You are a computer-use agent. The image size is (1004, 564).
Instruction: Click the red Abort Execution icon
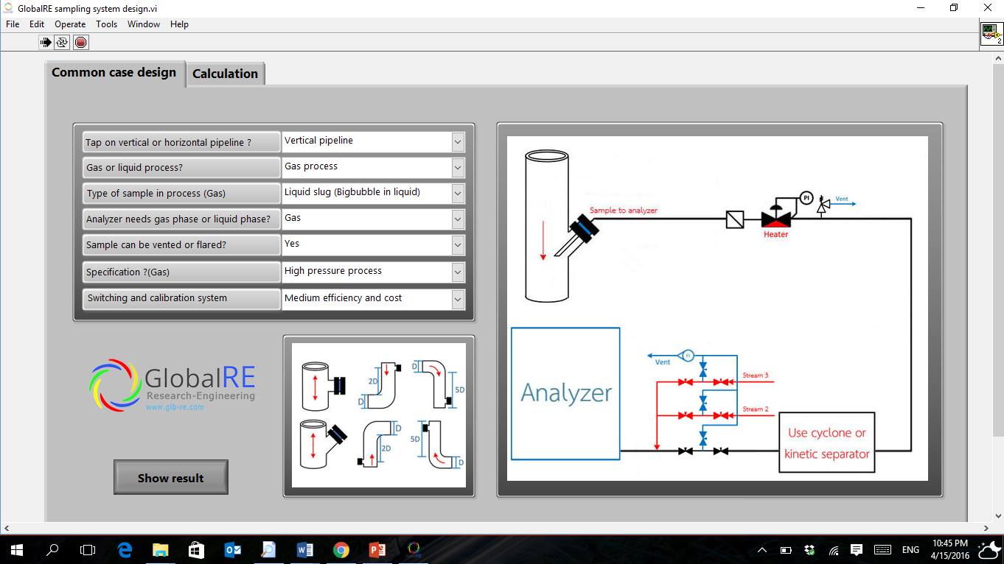pyautogui.click(x=81, y=43)
